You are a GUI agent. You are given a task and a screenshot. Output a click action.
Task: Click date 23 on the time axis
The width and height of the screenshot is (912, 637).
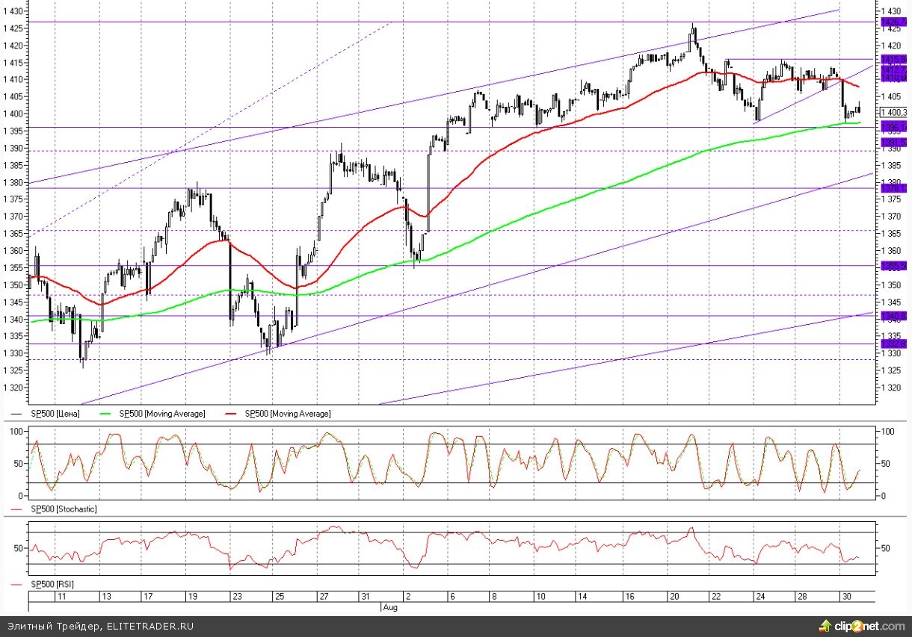coord(236,597)
